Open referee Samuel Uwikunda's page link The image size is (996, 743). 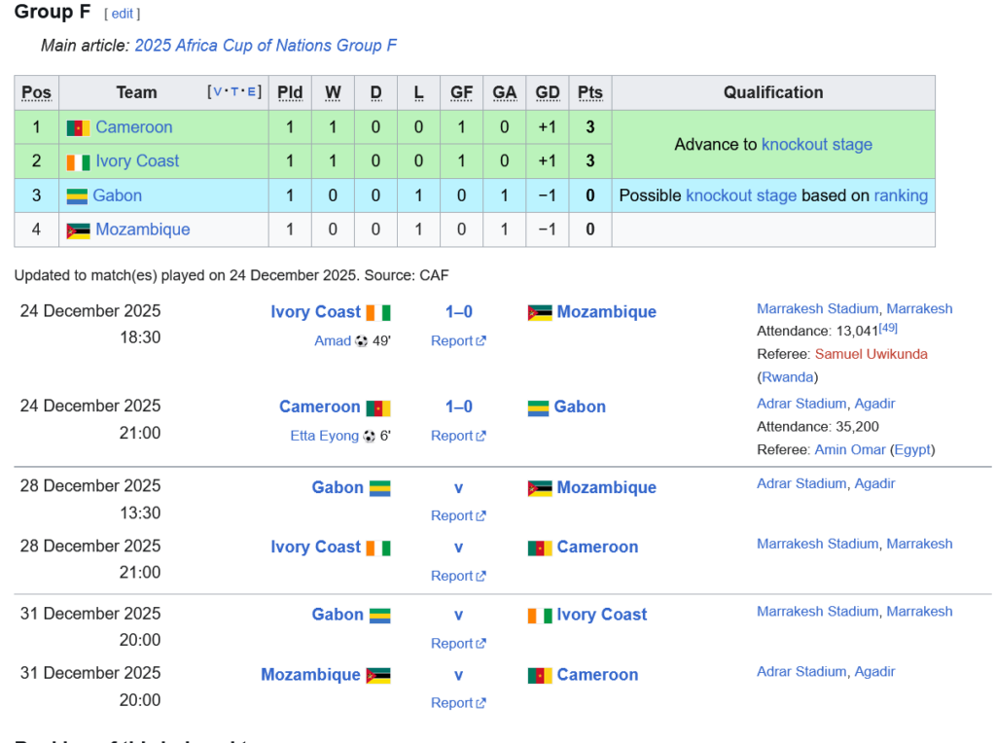pos(871,354)
